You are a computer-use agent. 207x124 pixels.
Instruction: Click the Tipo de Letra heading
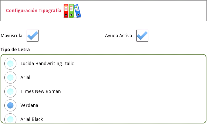[15, 49]
